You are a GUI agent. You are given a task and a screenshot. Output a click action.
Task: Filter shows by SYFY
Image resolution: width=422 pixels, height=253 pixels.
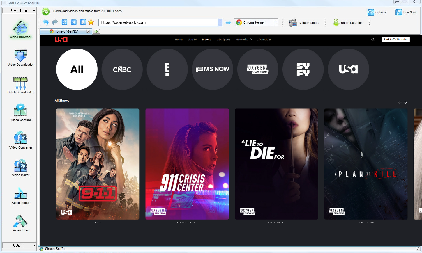(x=303, y=69)
